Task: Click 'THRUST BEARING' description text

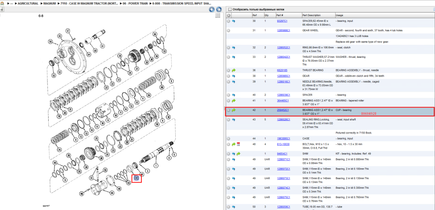Action: [313, 70]
